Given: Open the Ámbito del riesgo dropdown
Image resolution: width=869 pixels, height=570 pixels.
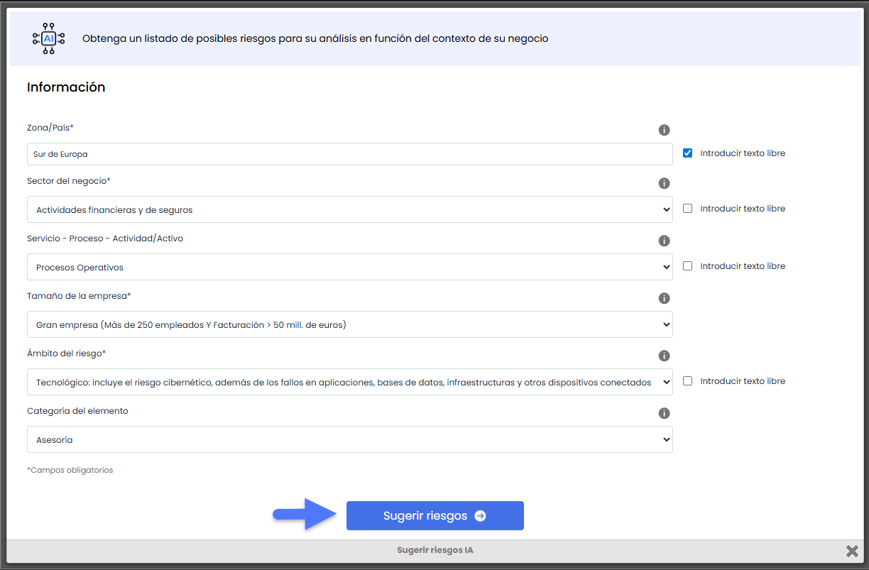Looking at the screenshot, I should point(349,383).
